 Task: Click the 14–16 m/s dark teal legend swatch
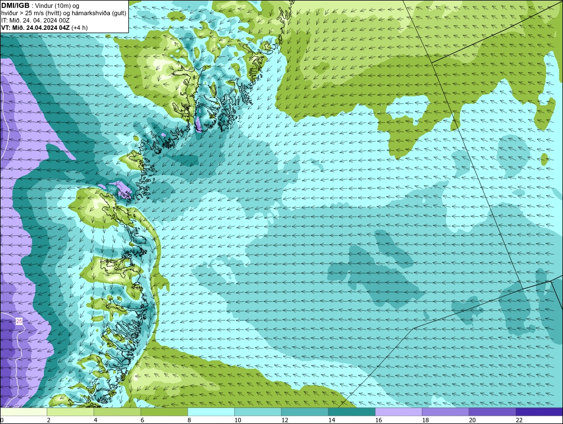coord(351,412)
